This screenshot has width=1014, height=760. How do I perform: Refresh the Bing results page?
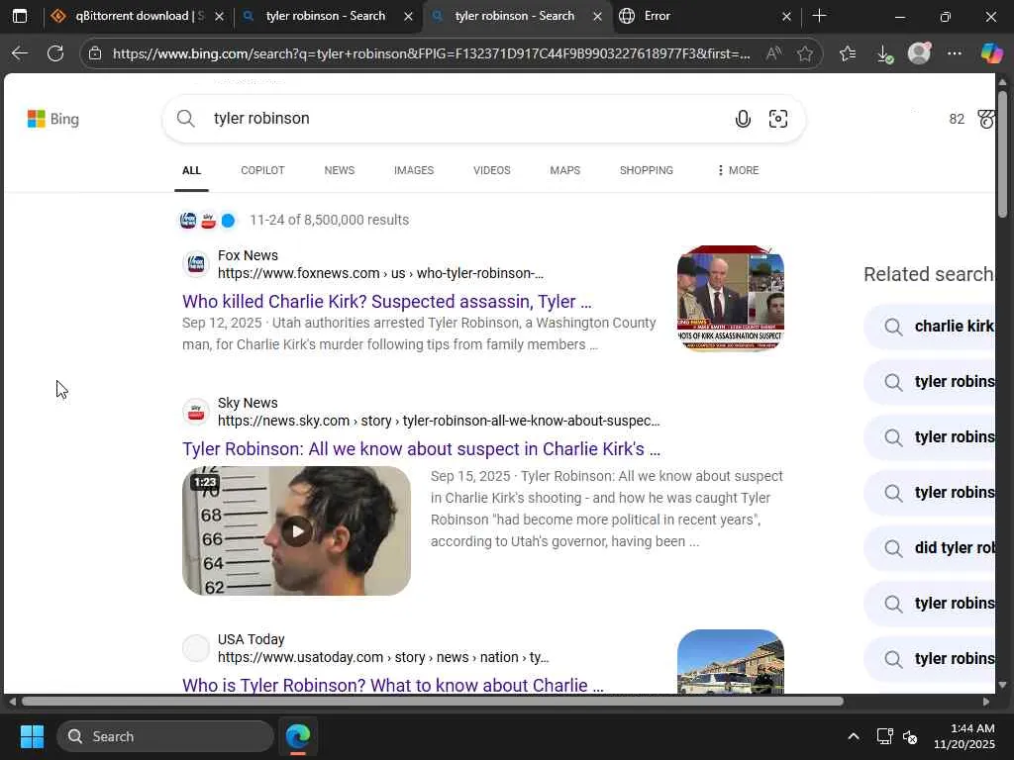point(55,53)
